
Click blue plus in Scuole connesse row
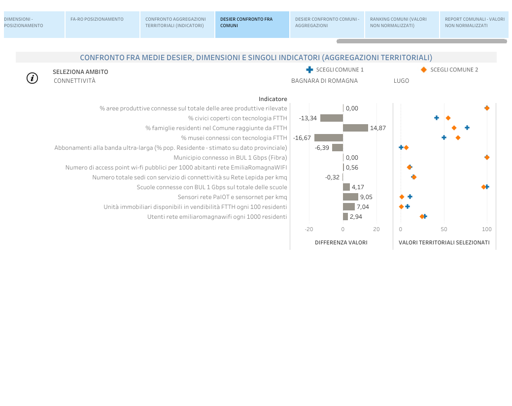tap(487, 187)
